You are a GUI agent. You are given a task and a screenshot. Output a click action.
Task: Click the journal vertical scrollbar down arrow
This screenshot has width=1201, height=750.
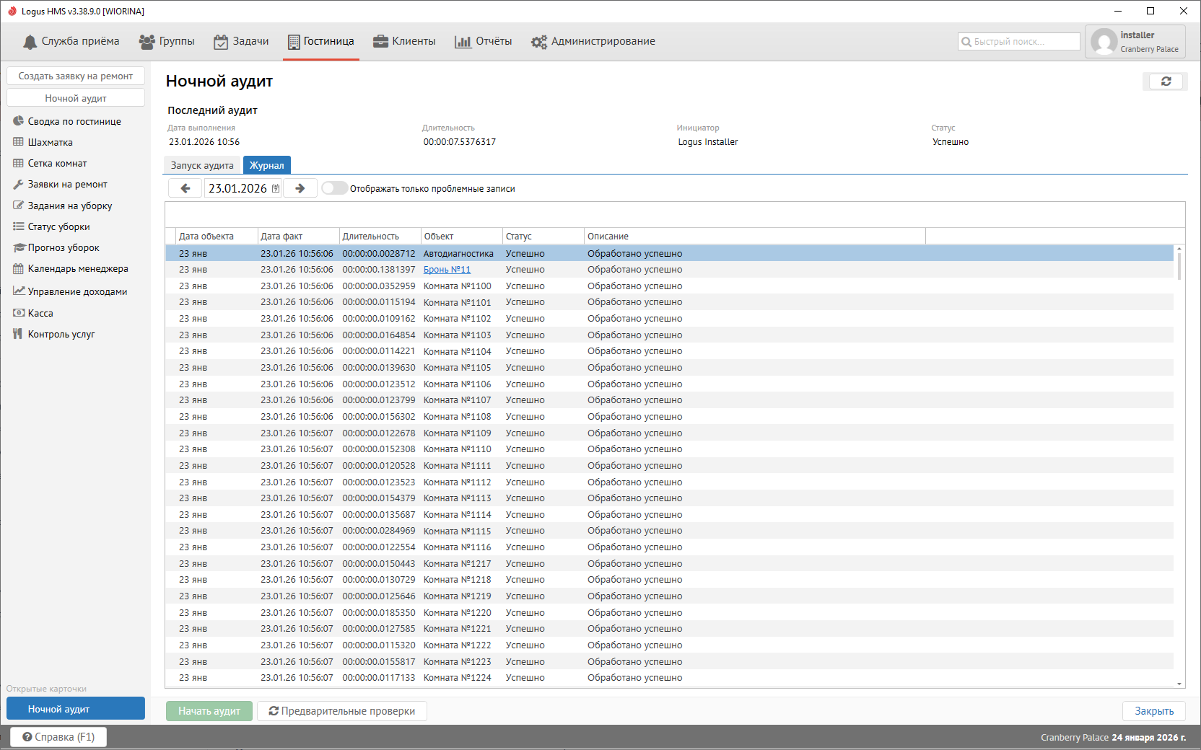click(1179, 684)
